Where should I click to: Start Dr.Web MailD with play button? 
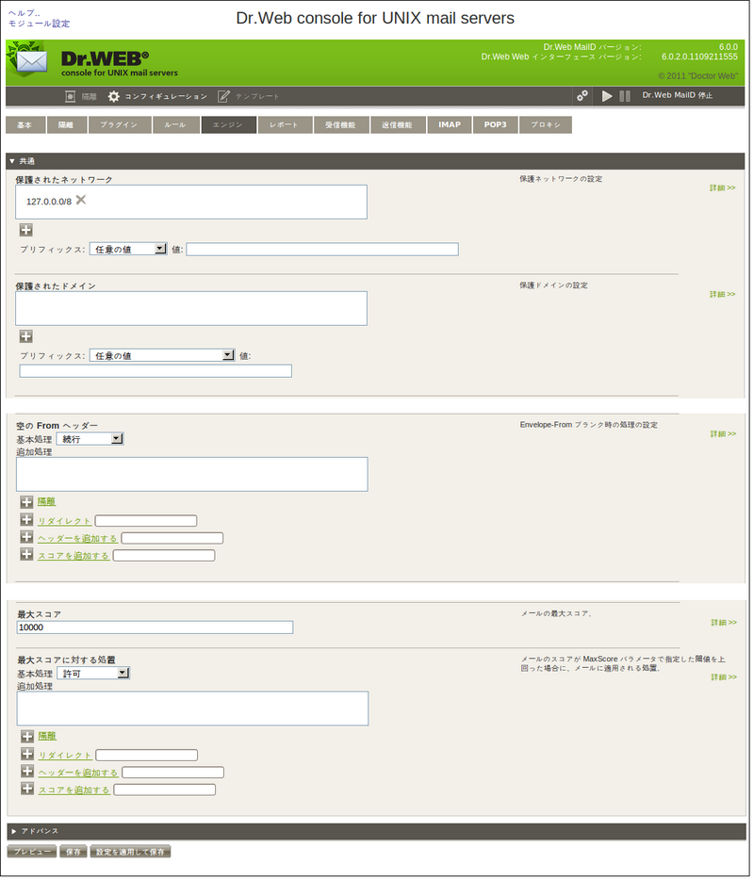(607, 96)
